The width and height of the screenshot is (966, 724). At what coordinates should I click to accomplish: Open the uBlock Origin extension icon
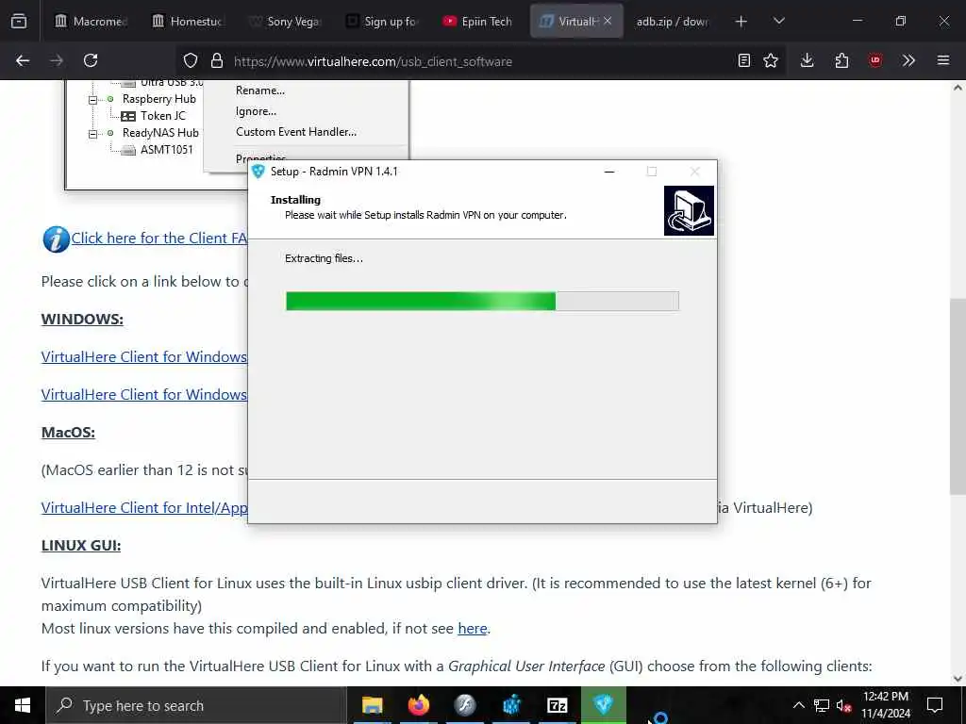coord(875,60)
